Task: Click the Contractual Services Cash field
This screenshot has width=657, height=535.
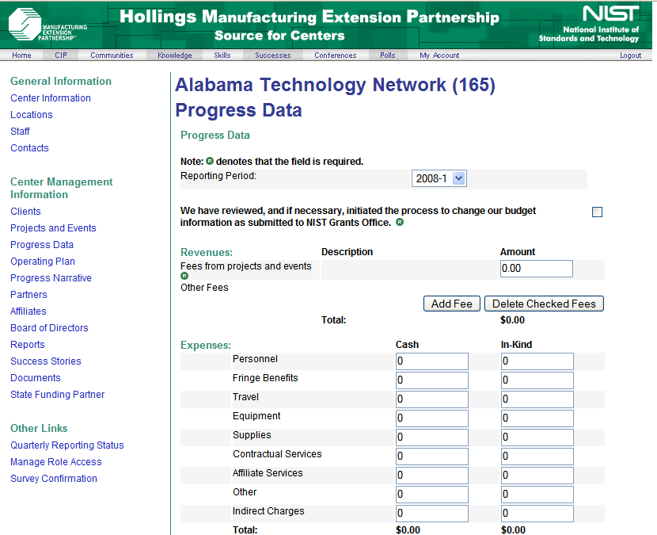Action: [x=432, y=456]
